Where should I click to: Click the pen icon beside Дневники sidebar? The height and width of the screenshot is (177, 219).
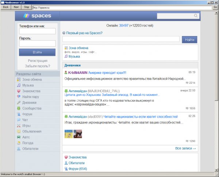coord(19,103)
